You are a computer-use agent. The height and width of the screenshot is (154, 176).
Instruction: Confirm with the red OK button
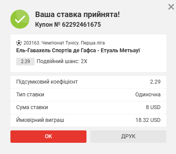tap(48, 137)
